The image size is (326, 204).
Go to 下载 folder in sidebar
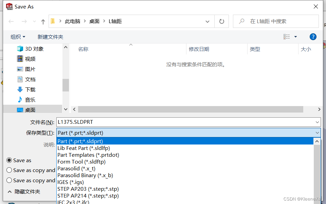tap(30, 89)
